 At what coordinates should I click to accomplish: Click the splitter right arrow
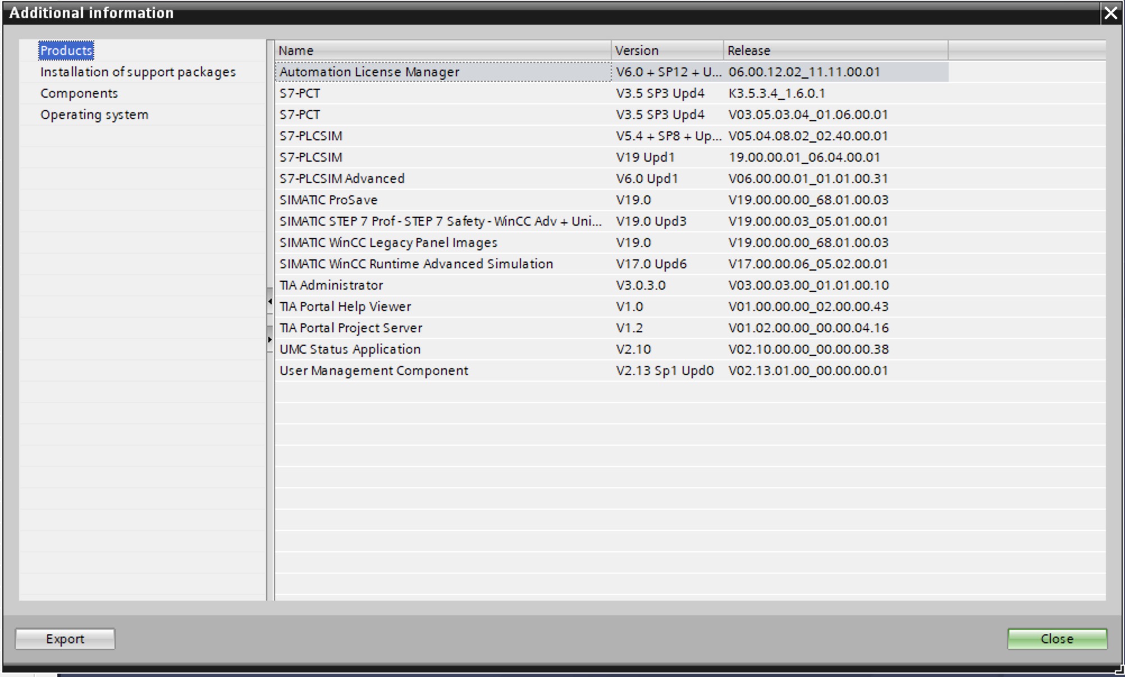(270, 340)
